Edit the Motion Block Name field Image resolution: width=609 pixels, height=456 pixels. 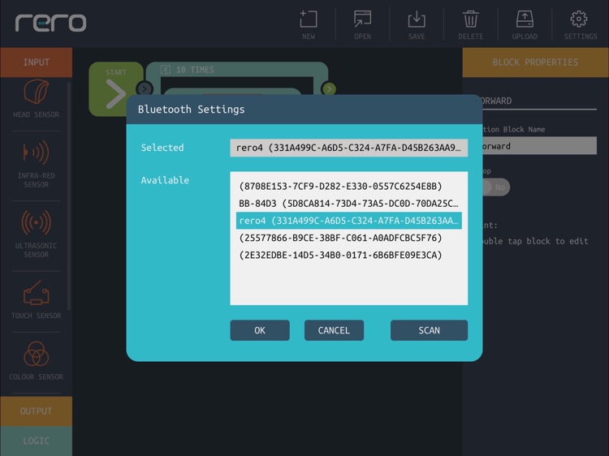538,146
